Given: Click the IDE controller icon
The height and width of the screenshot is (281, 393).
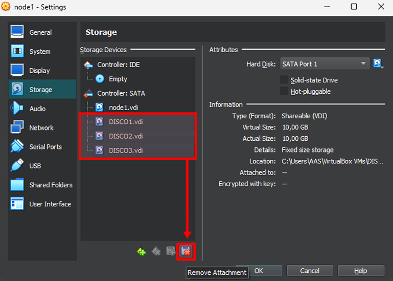Looking at the screenshot, I should 88,65.
